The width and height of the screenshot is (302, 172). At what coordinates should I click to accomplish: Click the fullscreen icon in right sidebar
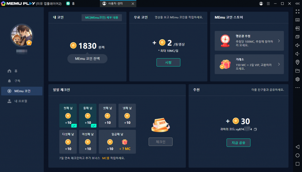tap(297, 11)
